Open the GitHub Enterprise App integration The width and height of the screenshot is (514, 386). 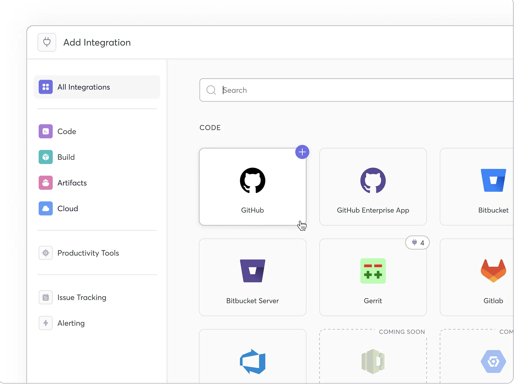tap(373, 187)
